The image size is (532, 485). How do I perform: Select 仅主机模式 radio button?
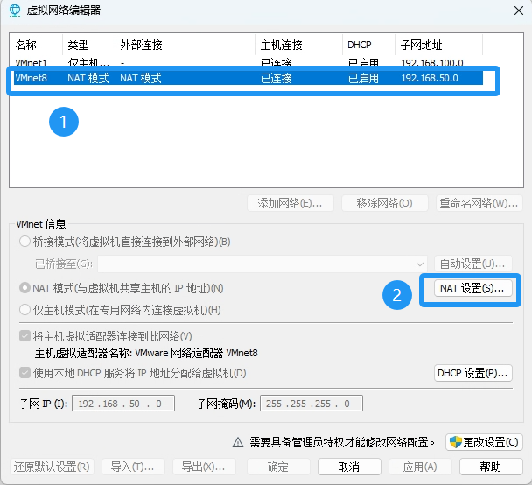(x=24, y=309)
